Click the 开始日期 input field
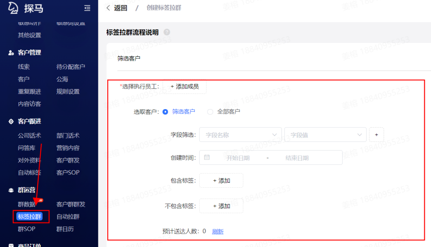This screenshot has width=431, height=247. [x=238, y=158]
